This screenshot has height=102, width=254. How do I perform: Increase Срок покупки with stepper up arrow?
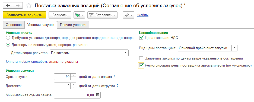tap(73, 75)
